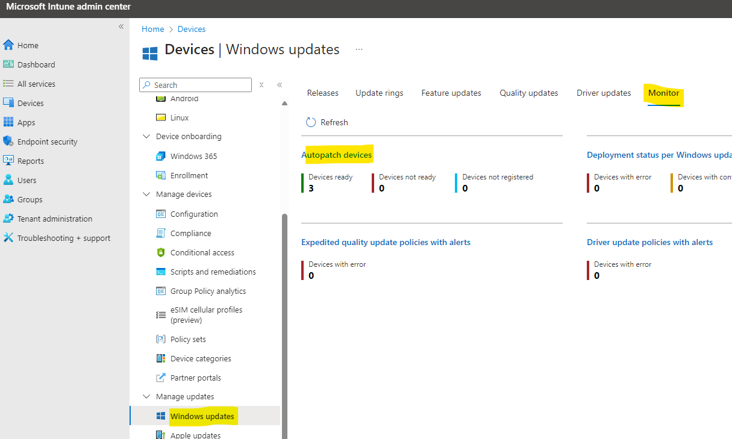Click the Configuration icon
Image resolution: width=732 pixels, height=439 pixels.
pyautogui.click(x=161, y=214)
